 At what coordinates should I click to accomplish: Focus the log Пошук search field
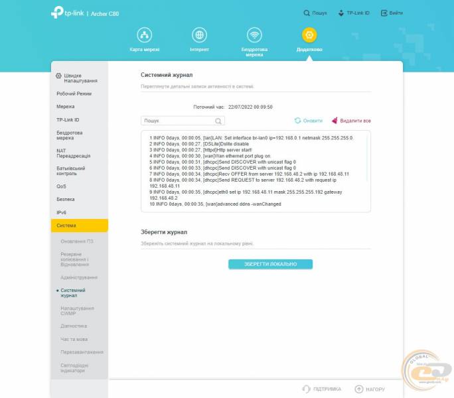[x=183, y=121]
